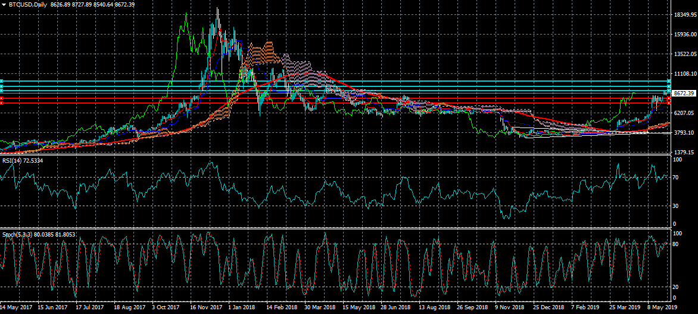Click the 1379.15 price scale label

click(x=684, y=153)
